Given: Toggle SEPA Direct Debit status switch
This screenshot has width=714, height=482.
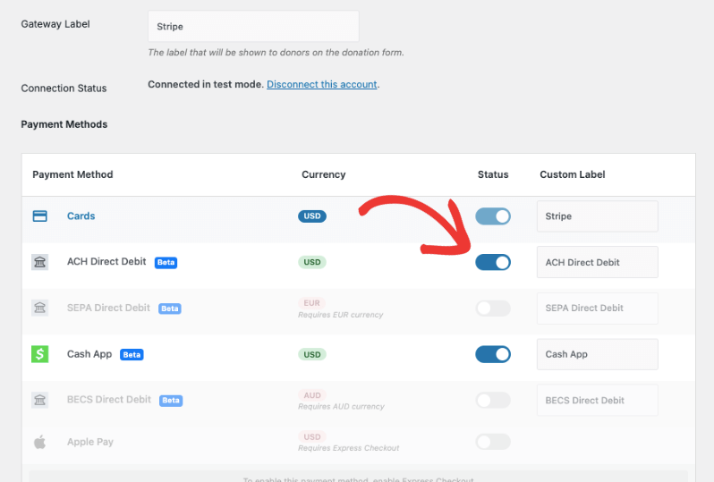Looking at the screenshot, I should [493, 309].
